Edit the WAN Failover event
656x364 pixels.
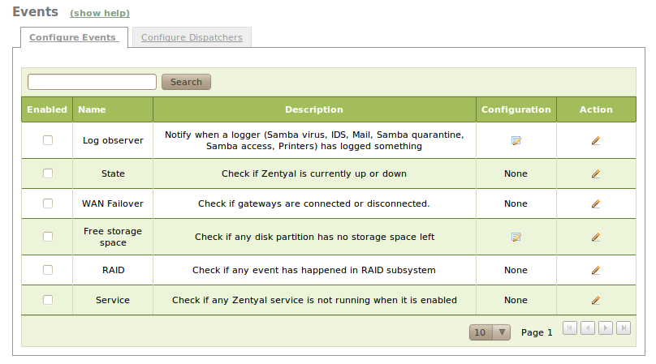(596, 203)
